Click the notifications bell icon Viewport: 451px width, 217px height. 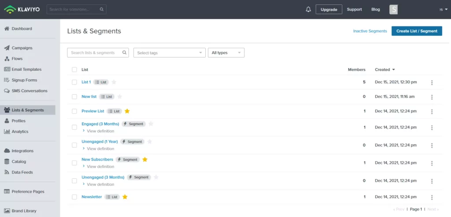(308, 9)
